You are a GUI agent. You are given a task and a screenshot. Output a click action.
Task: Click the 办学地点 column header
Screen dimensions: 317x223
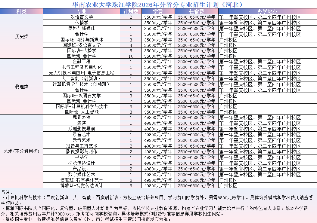[267, 11]
